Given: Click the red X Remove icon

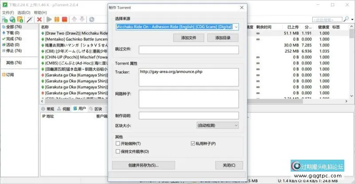Looking at the screenshot, I should pyautogui.click(x=39, y=19).
